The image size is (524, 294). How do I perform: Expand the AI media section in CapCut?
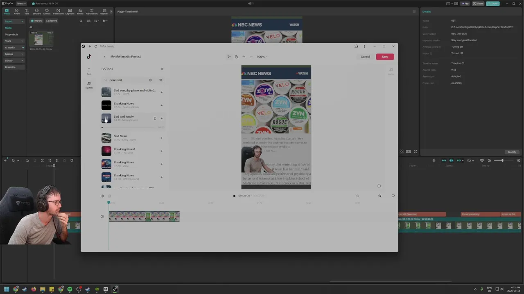click(x=14, y=47)
